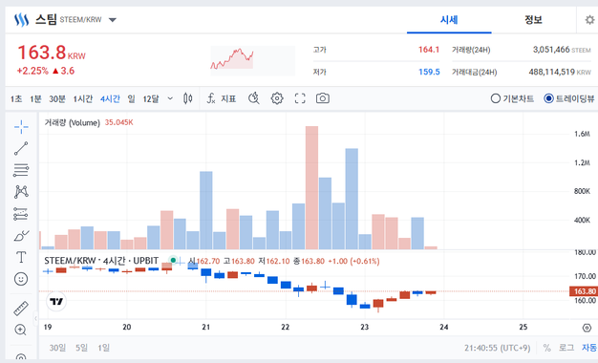Select the brush drawing tool
Screen dimensions: 598x363
tap(21, 236)
